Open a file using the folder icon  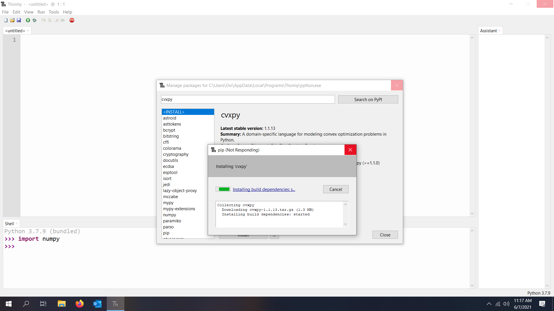click(x=12, y=20)
